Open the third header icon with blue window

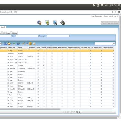(55, 23)
